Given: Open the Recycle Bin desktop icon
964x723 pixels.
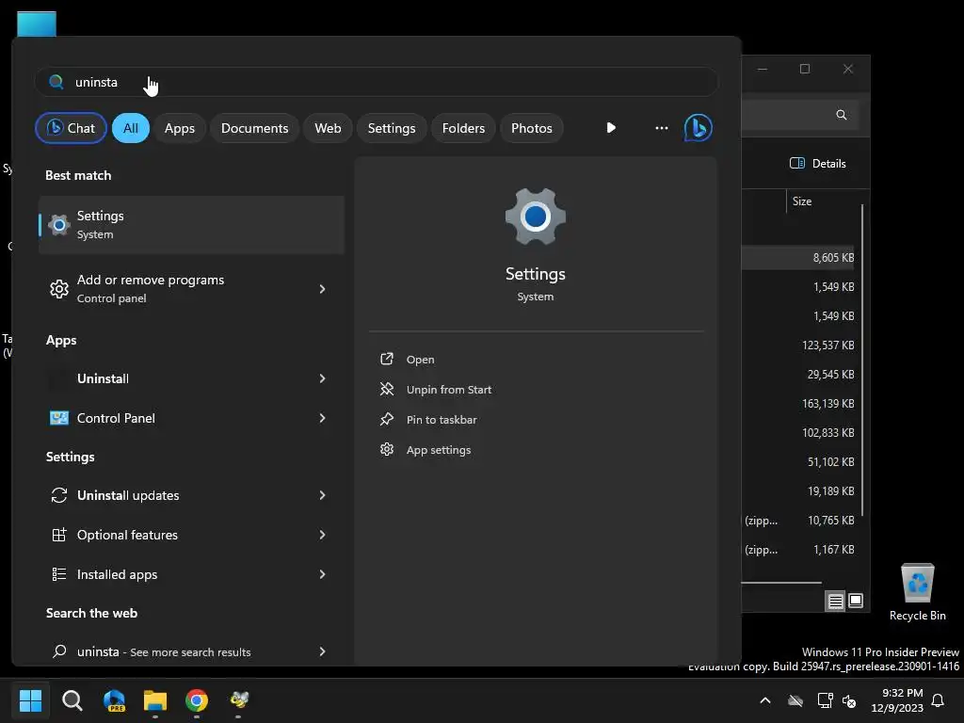Looking at the screenshot, I should (917, 591).
